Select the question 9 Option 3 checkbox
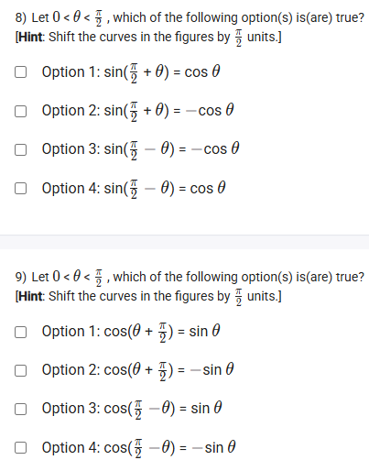Screen dimensions: 369x471 point(20,409)
